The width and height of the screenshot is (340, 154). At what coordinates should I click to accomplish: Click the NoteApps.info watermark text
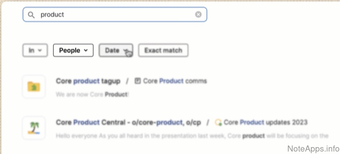pos(313,148)
